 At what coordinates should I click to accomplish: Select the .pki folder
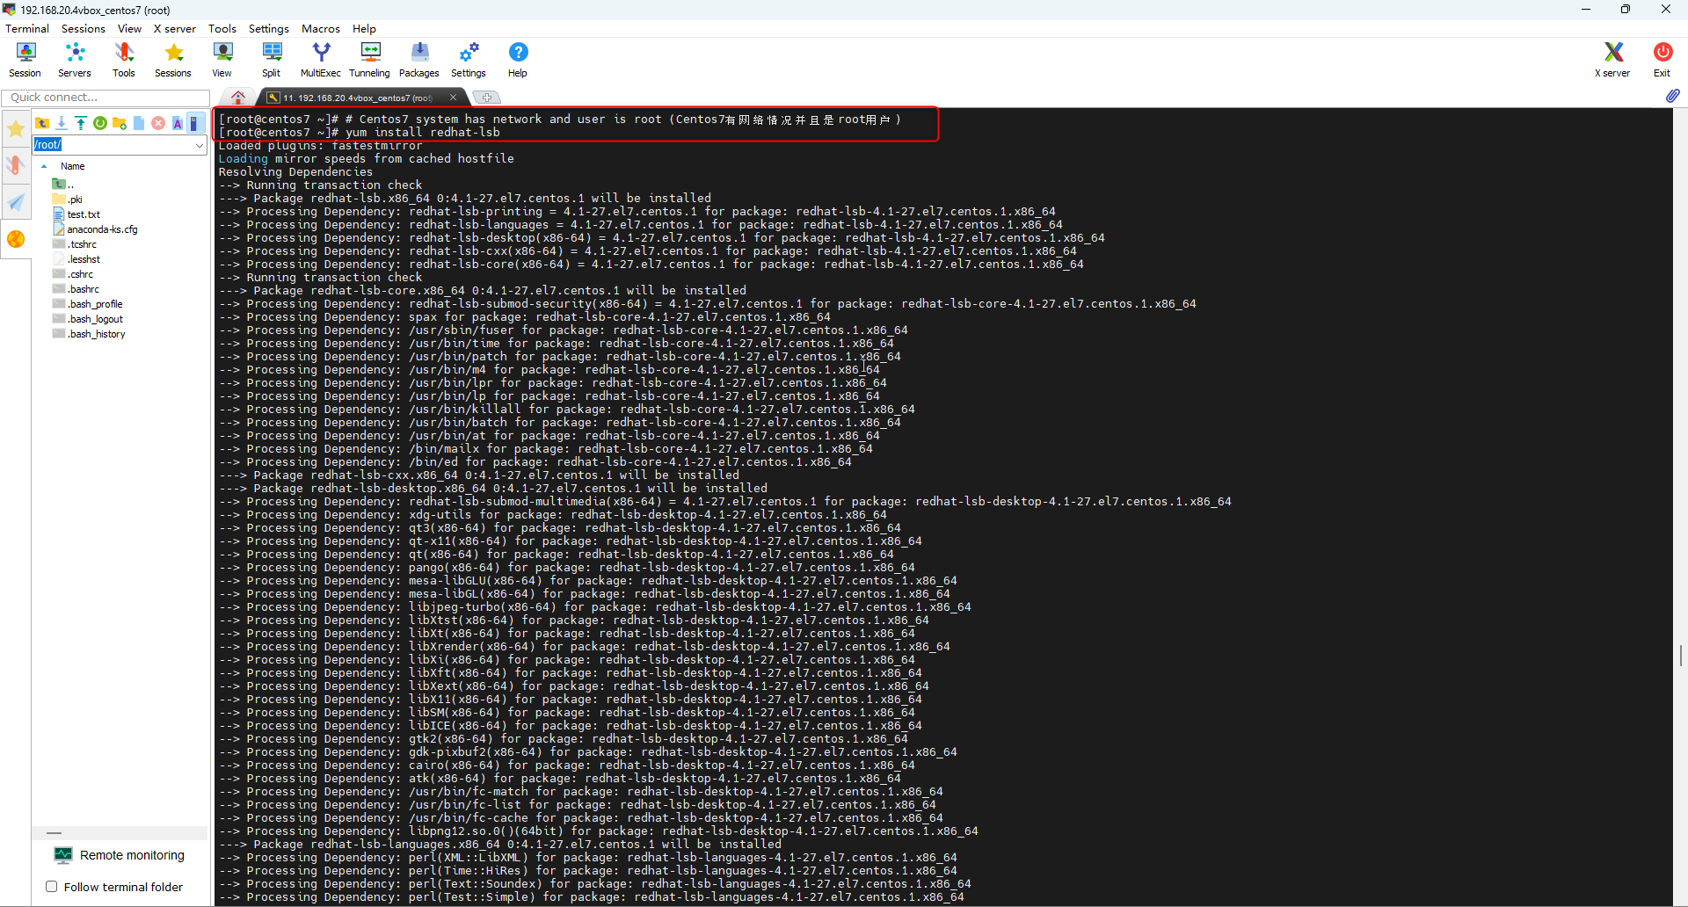pos(68,200)
